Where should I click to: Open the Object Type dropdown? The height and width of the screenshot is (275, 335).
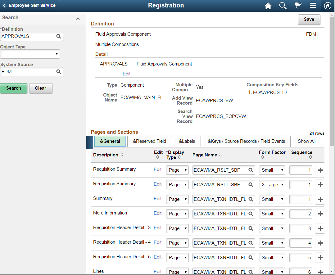pyautogui.click(x=57, y=54)
